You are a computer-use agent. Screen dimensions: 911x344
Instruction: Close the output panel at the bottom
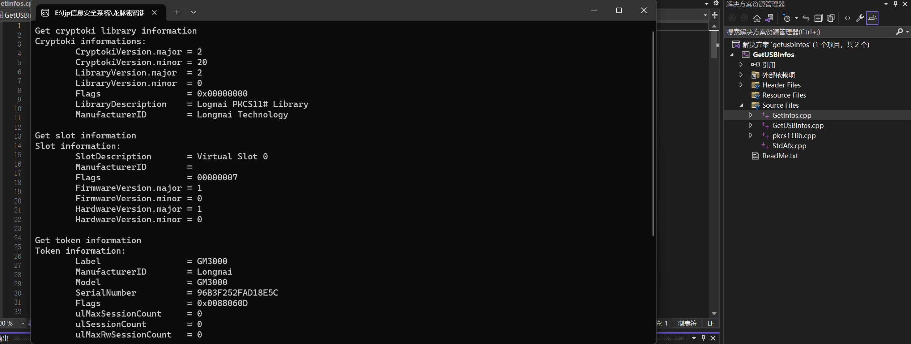click(x=713, y=338)
